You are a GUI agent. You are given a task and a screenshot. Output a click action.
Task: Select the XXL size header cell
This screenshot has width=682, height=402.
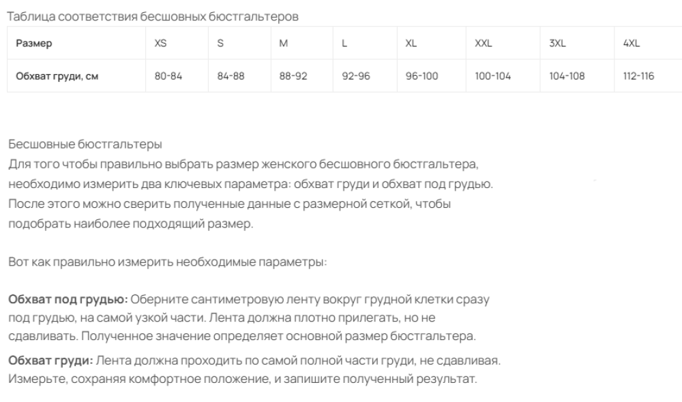503,43
